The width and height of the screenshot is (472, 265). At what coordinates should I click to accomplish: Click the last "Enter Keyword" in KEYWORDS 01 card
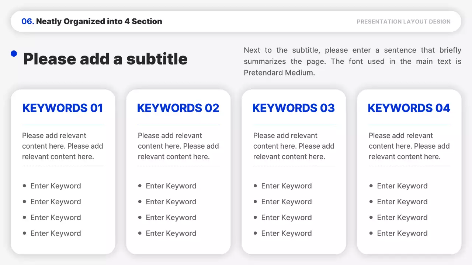click(x=56, y=233)
